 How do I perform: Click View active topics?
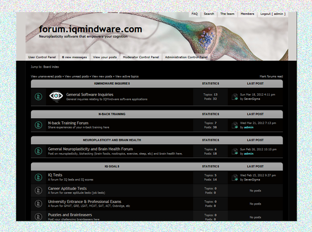click(127, 77)
